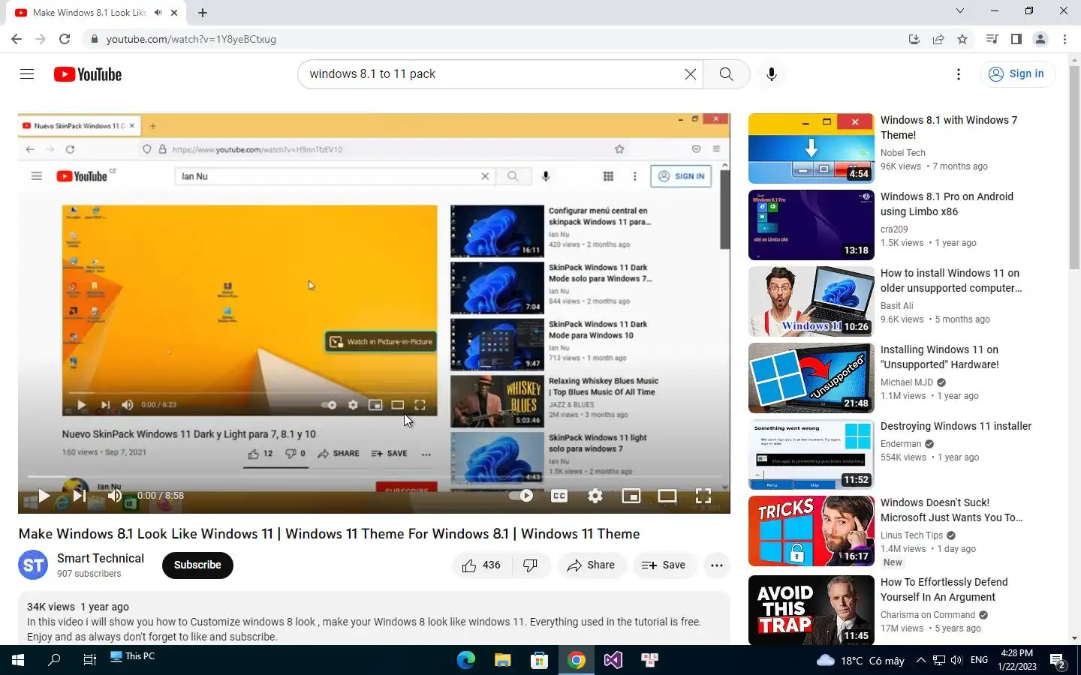The image size is (1081, 675).
Task: Open Visual Studio from taskbar
Action: (x=613, y=660)
